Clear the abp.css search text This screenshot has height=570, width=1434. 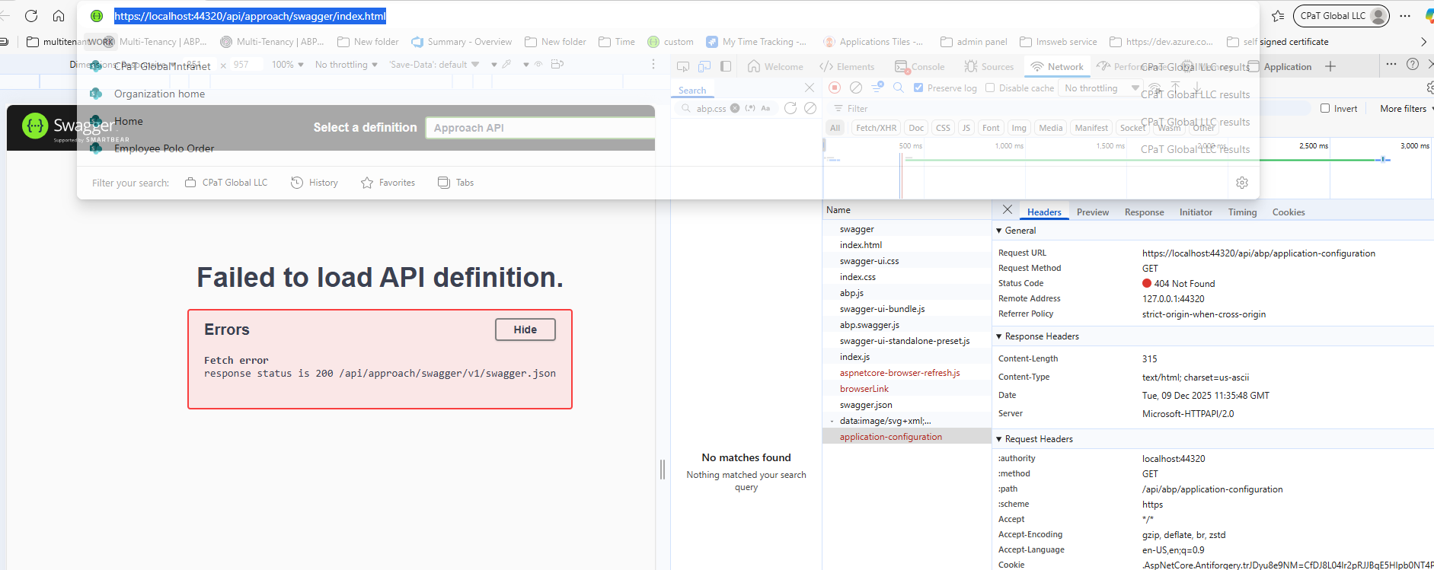coord(735,108)
